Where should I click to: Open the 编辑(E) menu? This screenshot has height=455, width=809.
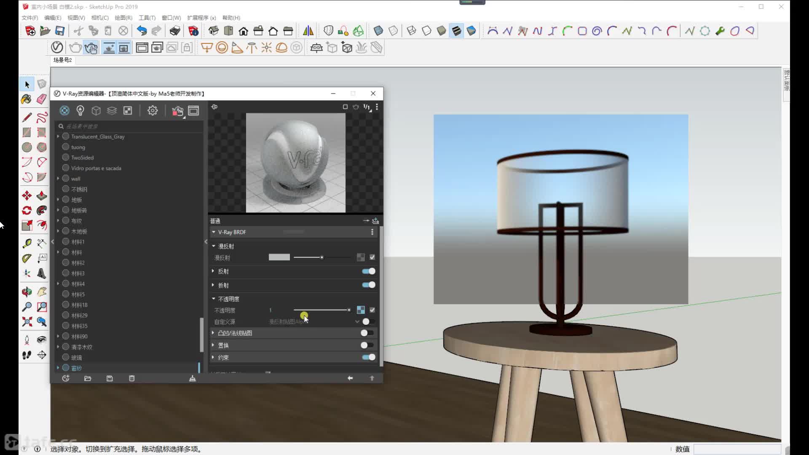click(x=53, y=18)
